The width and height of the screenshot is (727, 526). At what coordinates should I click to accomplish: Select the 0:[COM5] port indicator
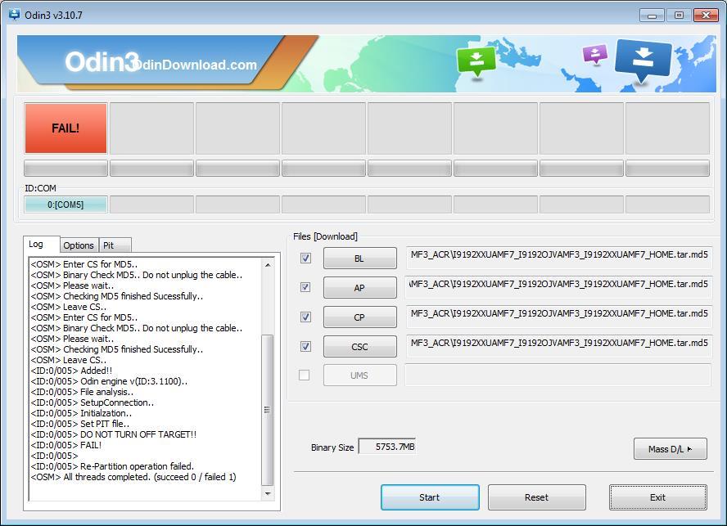(x=65, y=203)
